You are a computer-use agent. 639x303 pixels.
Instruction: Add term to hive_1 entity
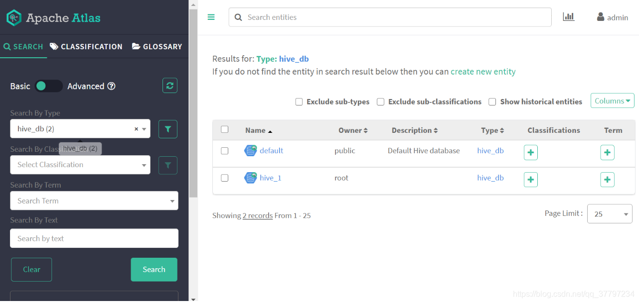point(607,180)
